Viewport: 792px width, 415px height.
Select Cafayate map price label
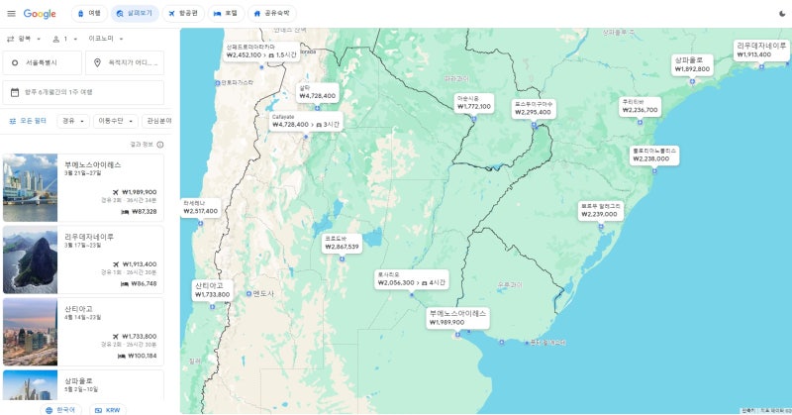(306, 121)
